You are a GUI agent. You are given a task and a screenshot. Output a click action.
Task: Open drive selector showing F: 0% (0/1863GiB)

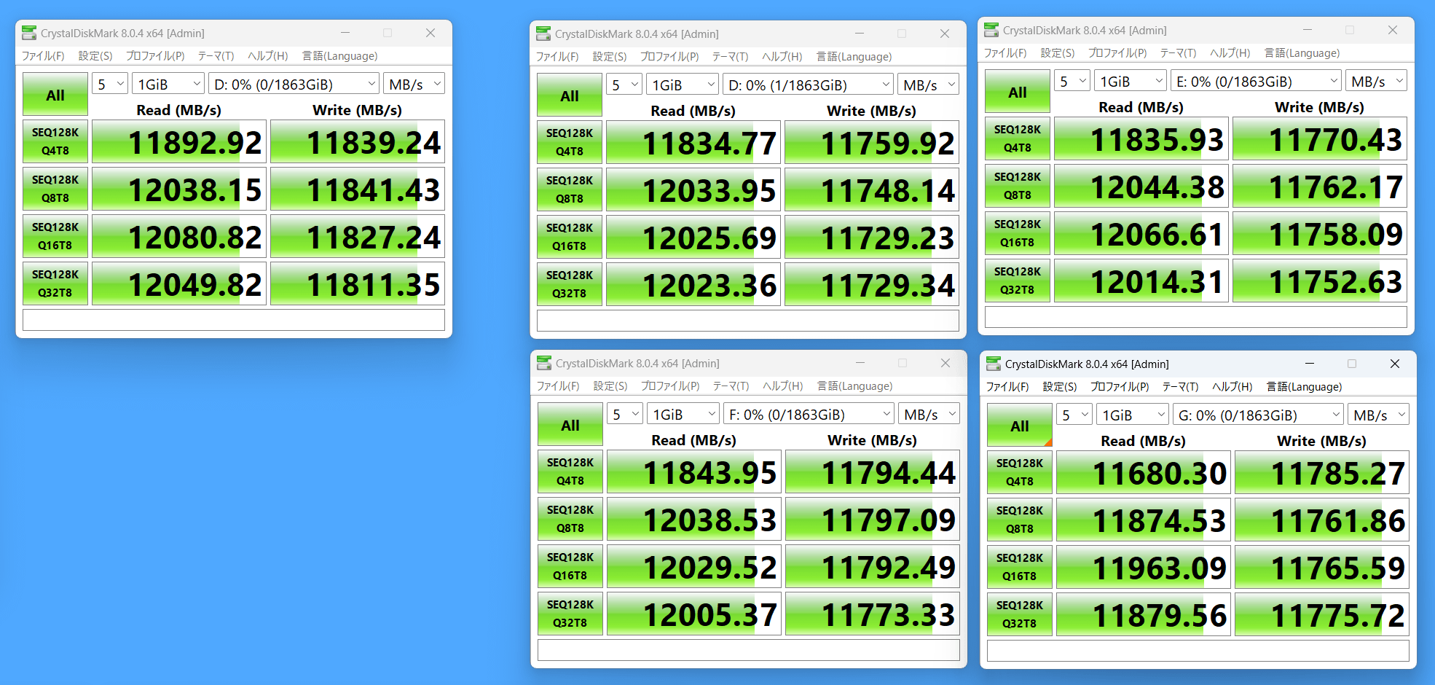pyautogui.click(x=808, y=414)
